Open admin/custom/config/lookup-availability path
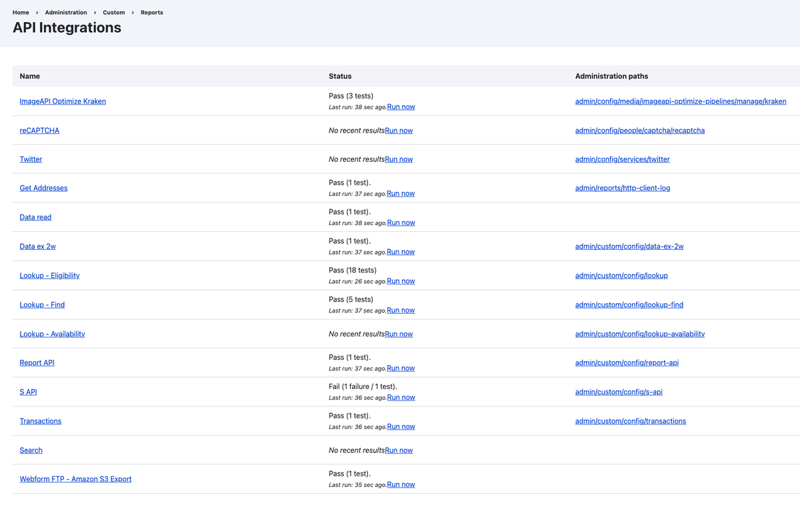This screenshot has height=505, width=800. [x=640, y=334]
